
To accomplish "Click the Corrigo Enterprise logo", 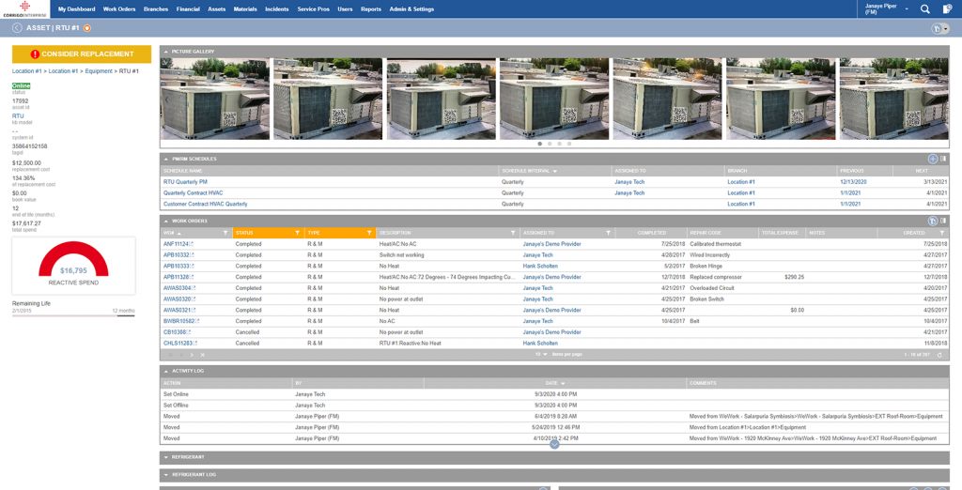I will coord(24,8).
